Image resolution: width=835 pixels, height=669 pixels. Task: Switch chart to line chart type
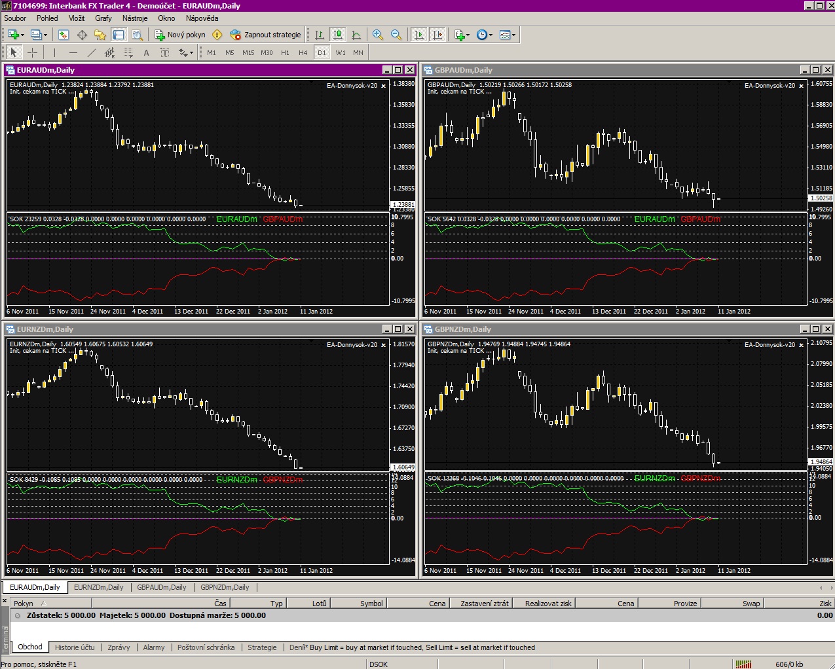(x=356, y=35)
